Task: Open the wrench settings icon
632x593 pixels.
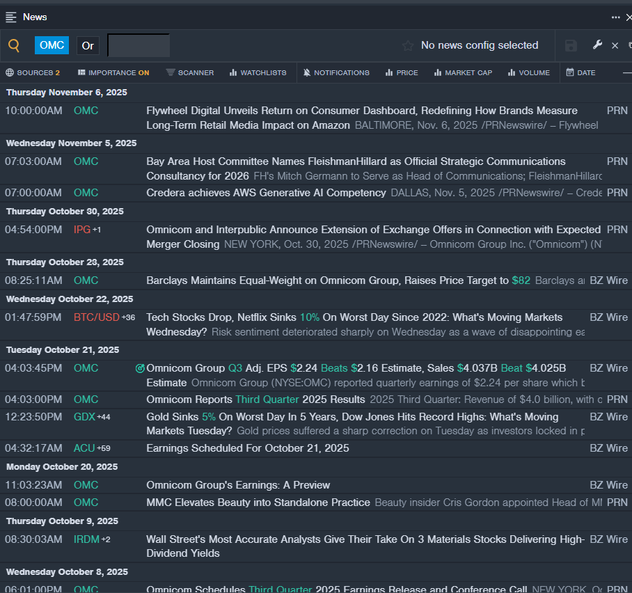Action: click(597, 45)
